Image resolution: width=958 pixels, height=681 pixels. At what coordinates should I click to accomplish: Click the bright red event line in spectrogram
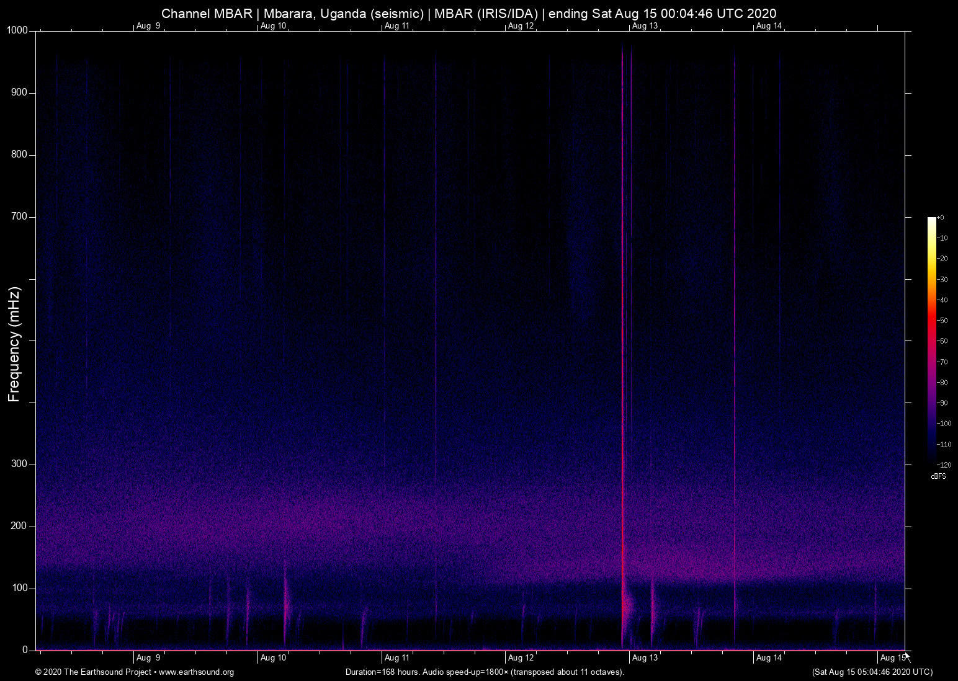[x=624, y=341]
